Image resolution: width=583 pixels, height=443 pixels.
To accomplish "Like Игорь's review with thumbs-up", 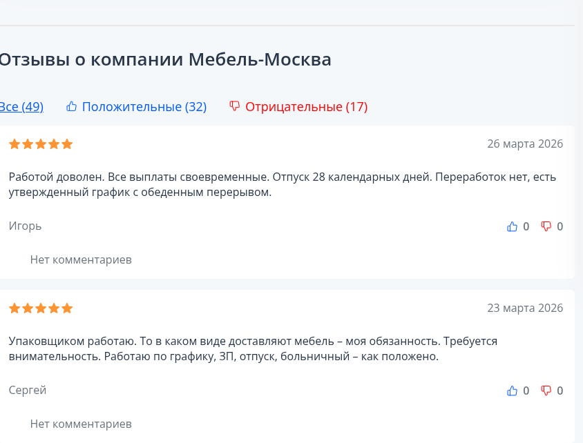I will coord(513,226).
